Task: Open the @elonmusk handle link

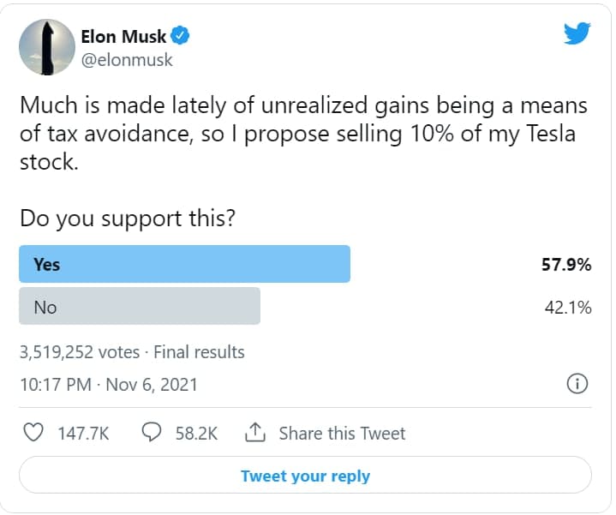Action: pyautogui.click(x=127, y=60)
